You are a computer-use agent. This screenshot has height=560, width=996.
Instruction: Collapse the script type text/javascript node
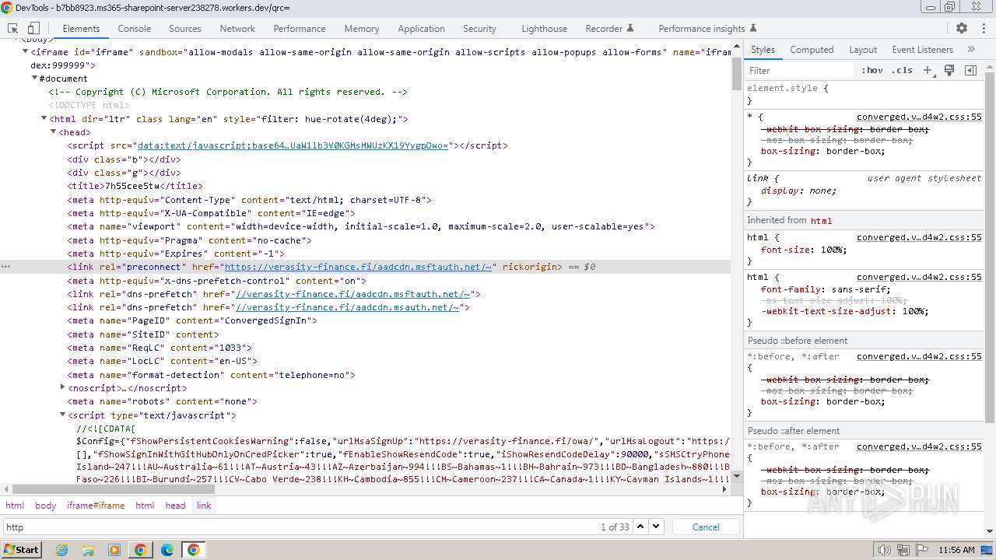pos(63,415)
